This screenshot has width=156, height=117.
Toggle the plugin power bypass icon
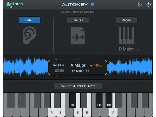(148, 5)
